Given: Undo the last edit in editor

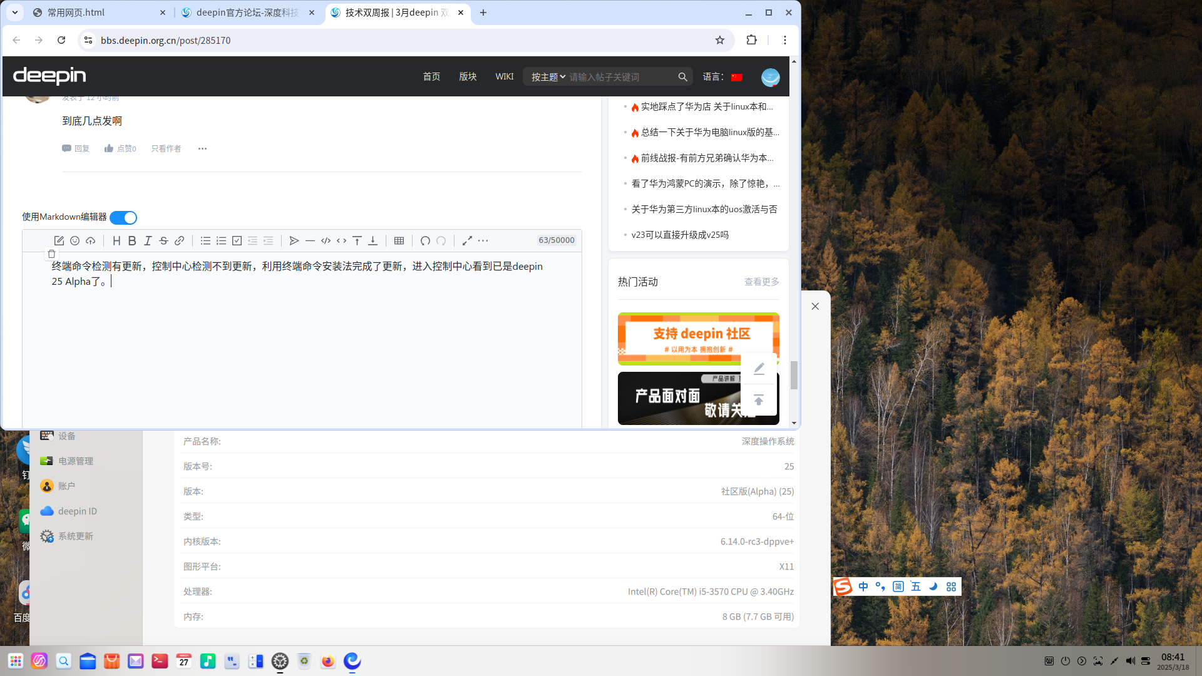Looking at the screenshot, I should click(425, 240).
